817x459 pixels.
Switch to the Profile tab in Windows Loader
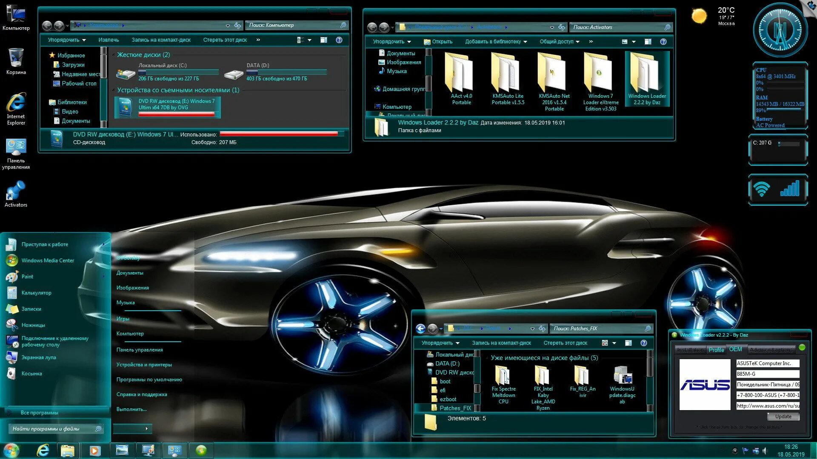tap(716, 350)
